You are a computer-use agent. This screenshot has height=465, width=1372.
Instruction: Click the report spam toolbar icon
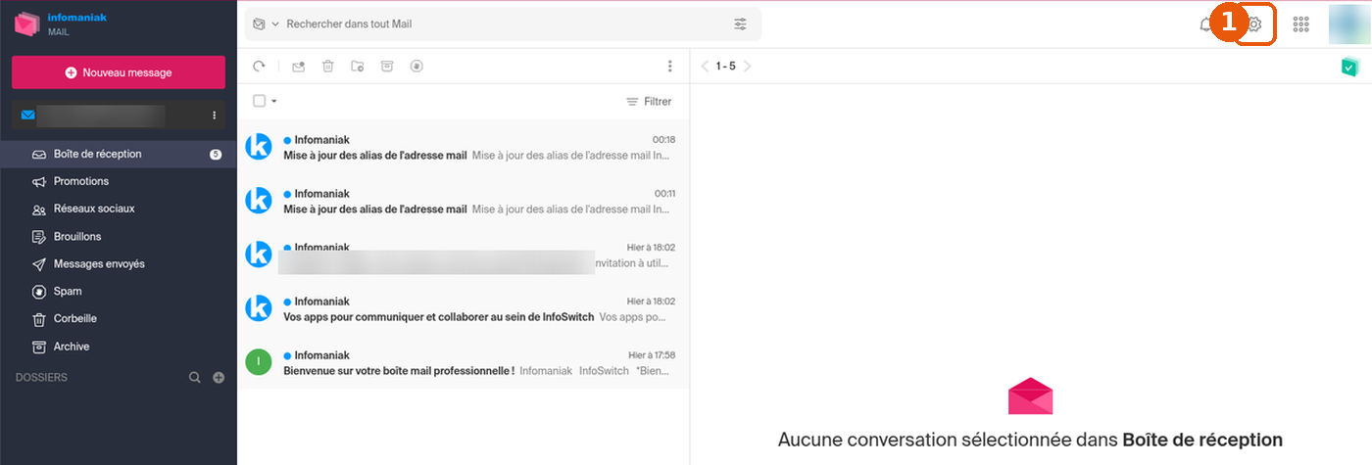(416, 67)
